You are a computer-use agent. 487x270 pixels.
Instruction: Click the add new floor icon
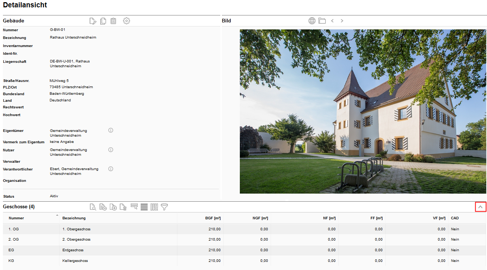(x=113, y=207)
